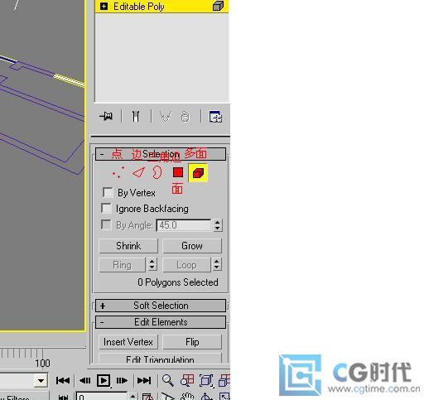424x400 pixels.
Task: Collapse the Selection rollout header
Action: pyautogui.click(x=161, y=154)
